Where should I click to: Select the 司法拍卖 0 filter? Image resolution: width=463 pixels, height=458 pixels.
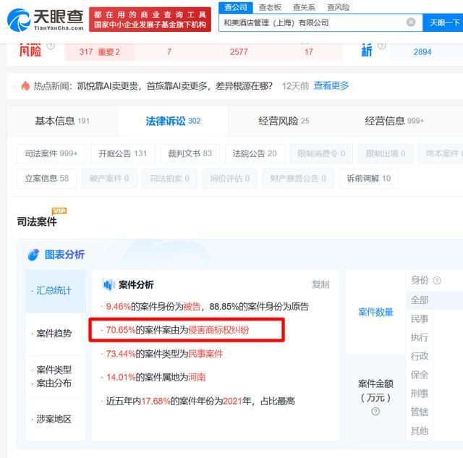click(x=169, y=179)
